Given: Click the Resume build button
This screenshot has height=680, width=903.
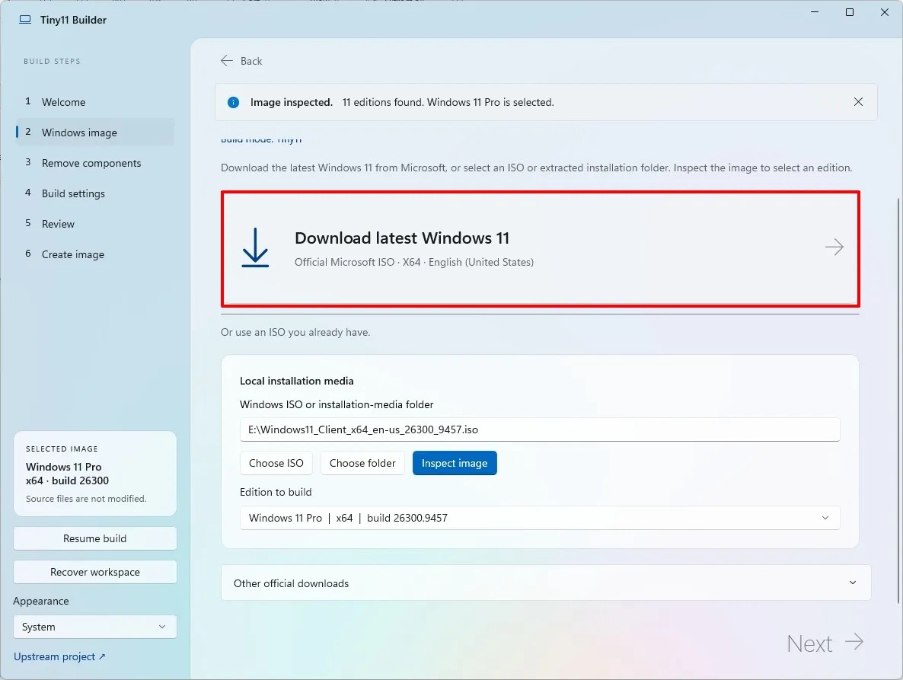Looking at the screenshot, I should point(95,538).
